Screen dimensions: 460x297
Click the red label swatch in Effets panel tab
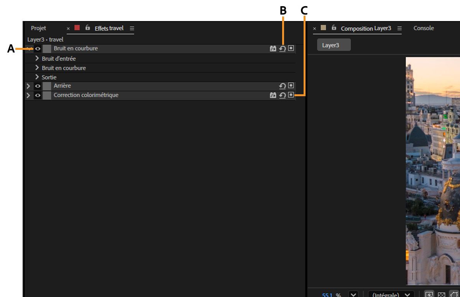(x=77, y=28)
